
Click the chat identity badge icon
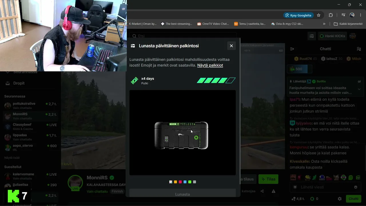(295, 187)
